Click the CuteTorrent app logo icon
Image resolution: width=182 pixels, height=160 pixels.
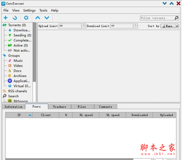pos(3,4)
